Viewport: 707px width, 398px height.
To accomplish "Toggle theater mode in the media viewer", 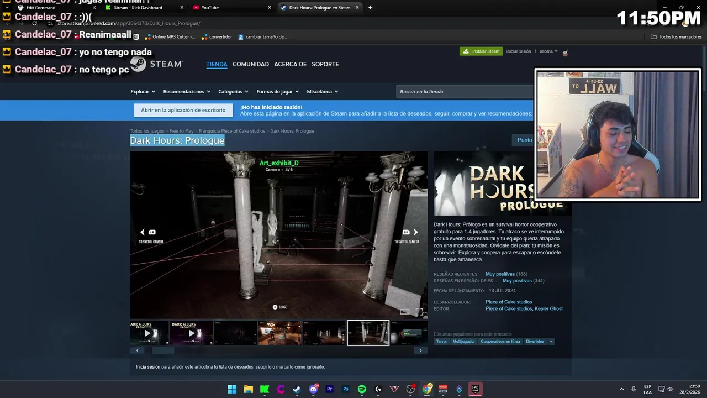I will (x=405, y=312).
